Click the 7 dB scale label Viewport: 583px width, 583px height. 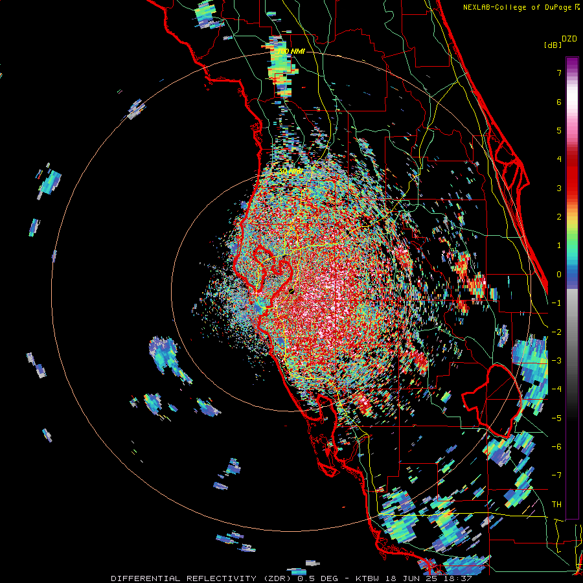pos(559,73)
